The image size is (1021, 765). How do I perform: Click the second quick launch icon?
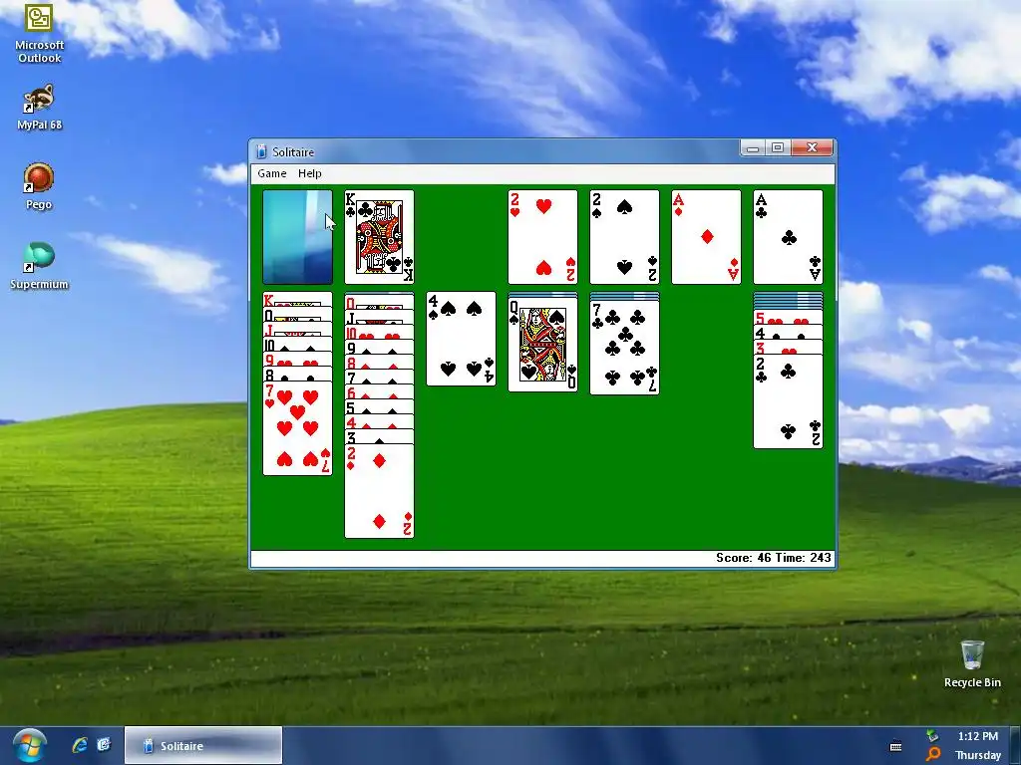104,745
